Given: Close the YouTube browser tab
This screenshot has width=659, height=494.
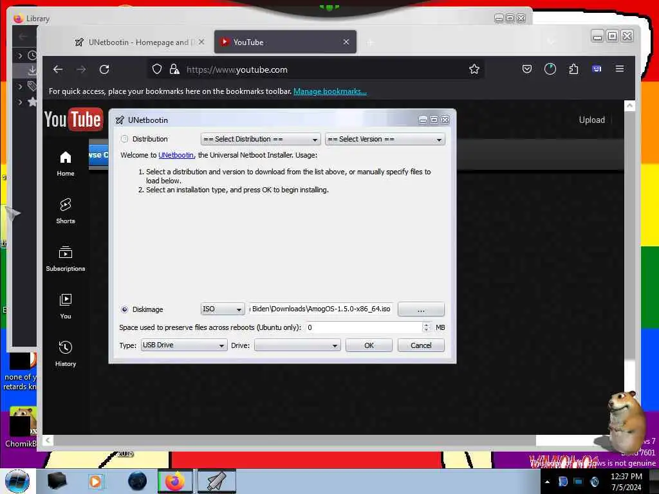Looking at the screenshot, I should point(346,42).
